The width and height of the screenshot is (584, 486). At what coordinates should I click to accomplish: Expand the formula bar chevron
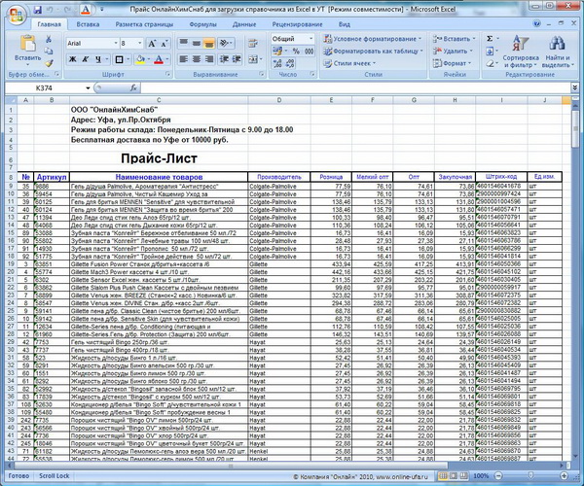pos(574,87)
